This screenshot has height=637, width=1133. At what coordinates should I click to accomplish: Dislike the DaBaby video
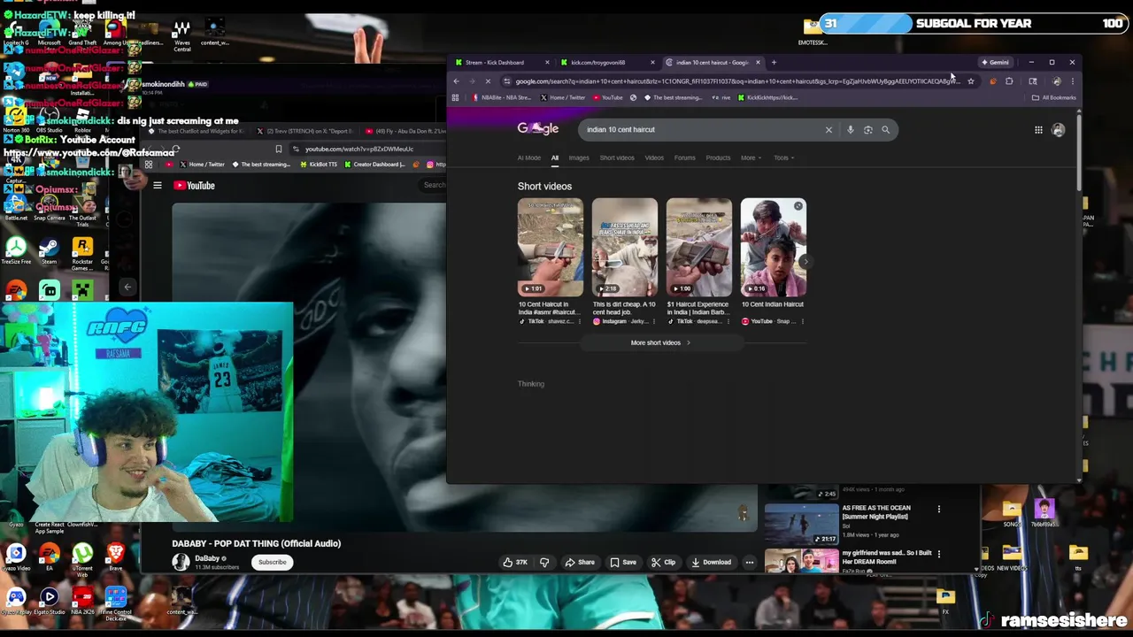tap(544, 562)
